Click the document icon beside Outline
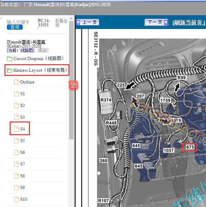Viewport: 206px width, 207px height. (x=17, y=82)
